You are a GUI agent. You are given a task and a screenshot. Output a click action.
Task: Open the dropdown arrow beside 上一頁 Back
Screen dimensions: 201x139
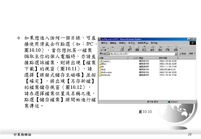point(108,48)
